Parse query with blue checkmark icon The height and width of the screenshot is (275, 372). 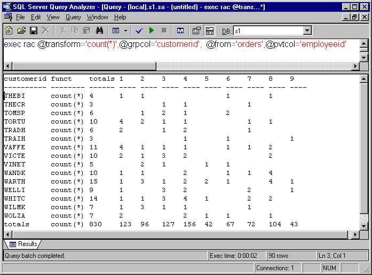(139, 30)
